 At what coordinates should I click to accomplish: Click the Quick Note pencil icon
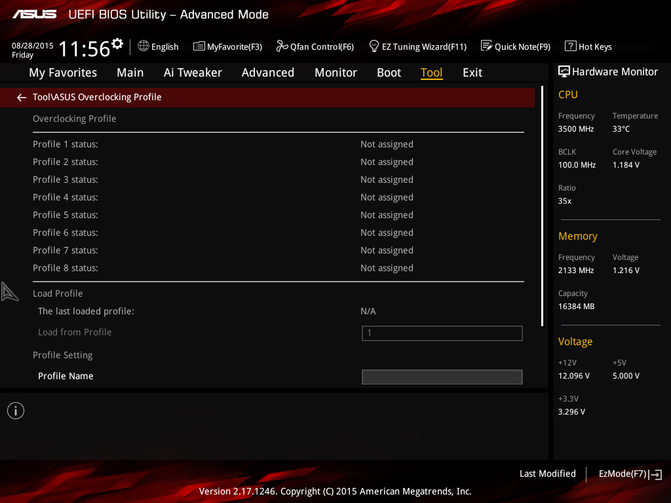click(487, 46)
